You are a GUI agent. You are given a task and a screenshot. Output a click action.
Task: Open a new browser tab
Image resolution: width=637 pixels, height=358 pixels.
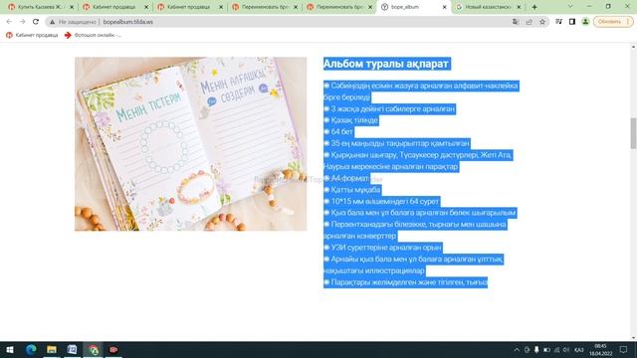[x=534, y=7]
